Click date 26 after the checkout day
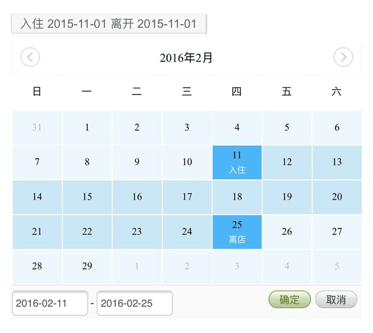This screenshot has width=373, height=333. (287, 232)
